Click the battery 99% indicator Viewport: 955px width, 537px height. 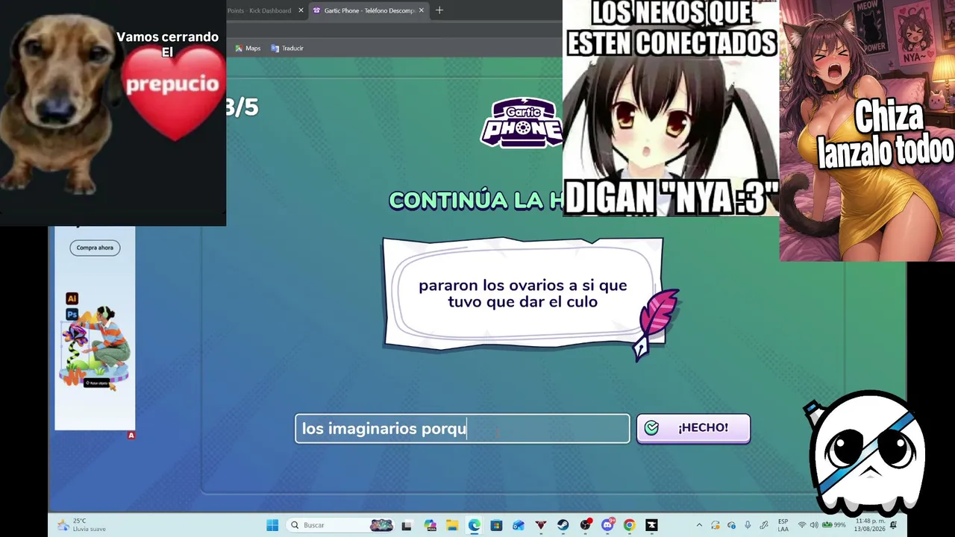[x=834, y=525]
